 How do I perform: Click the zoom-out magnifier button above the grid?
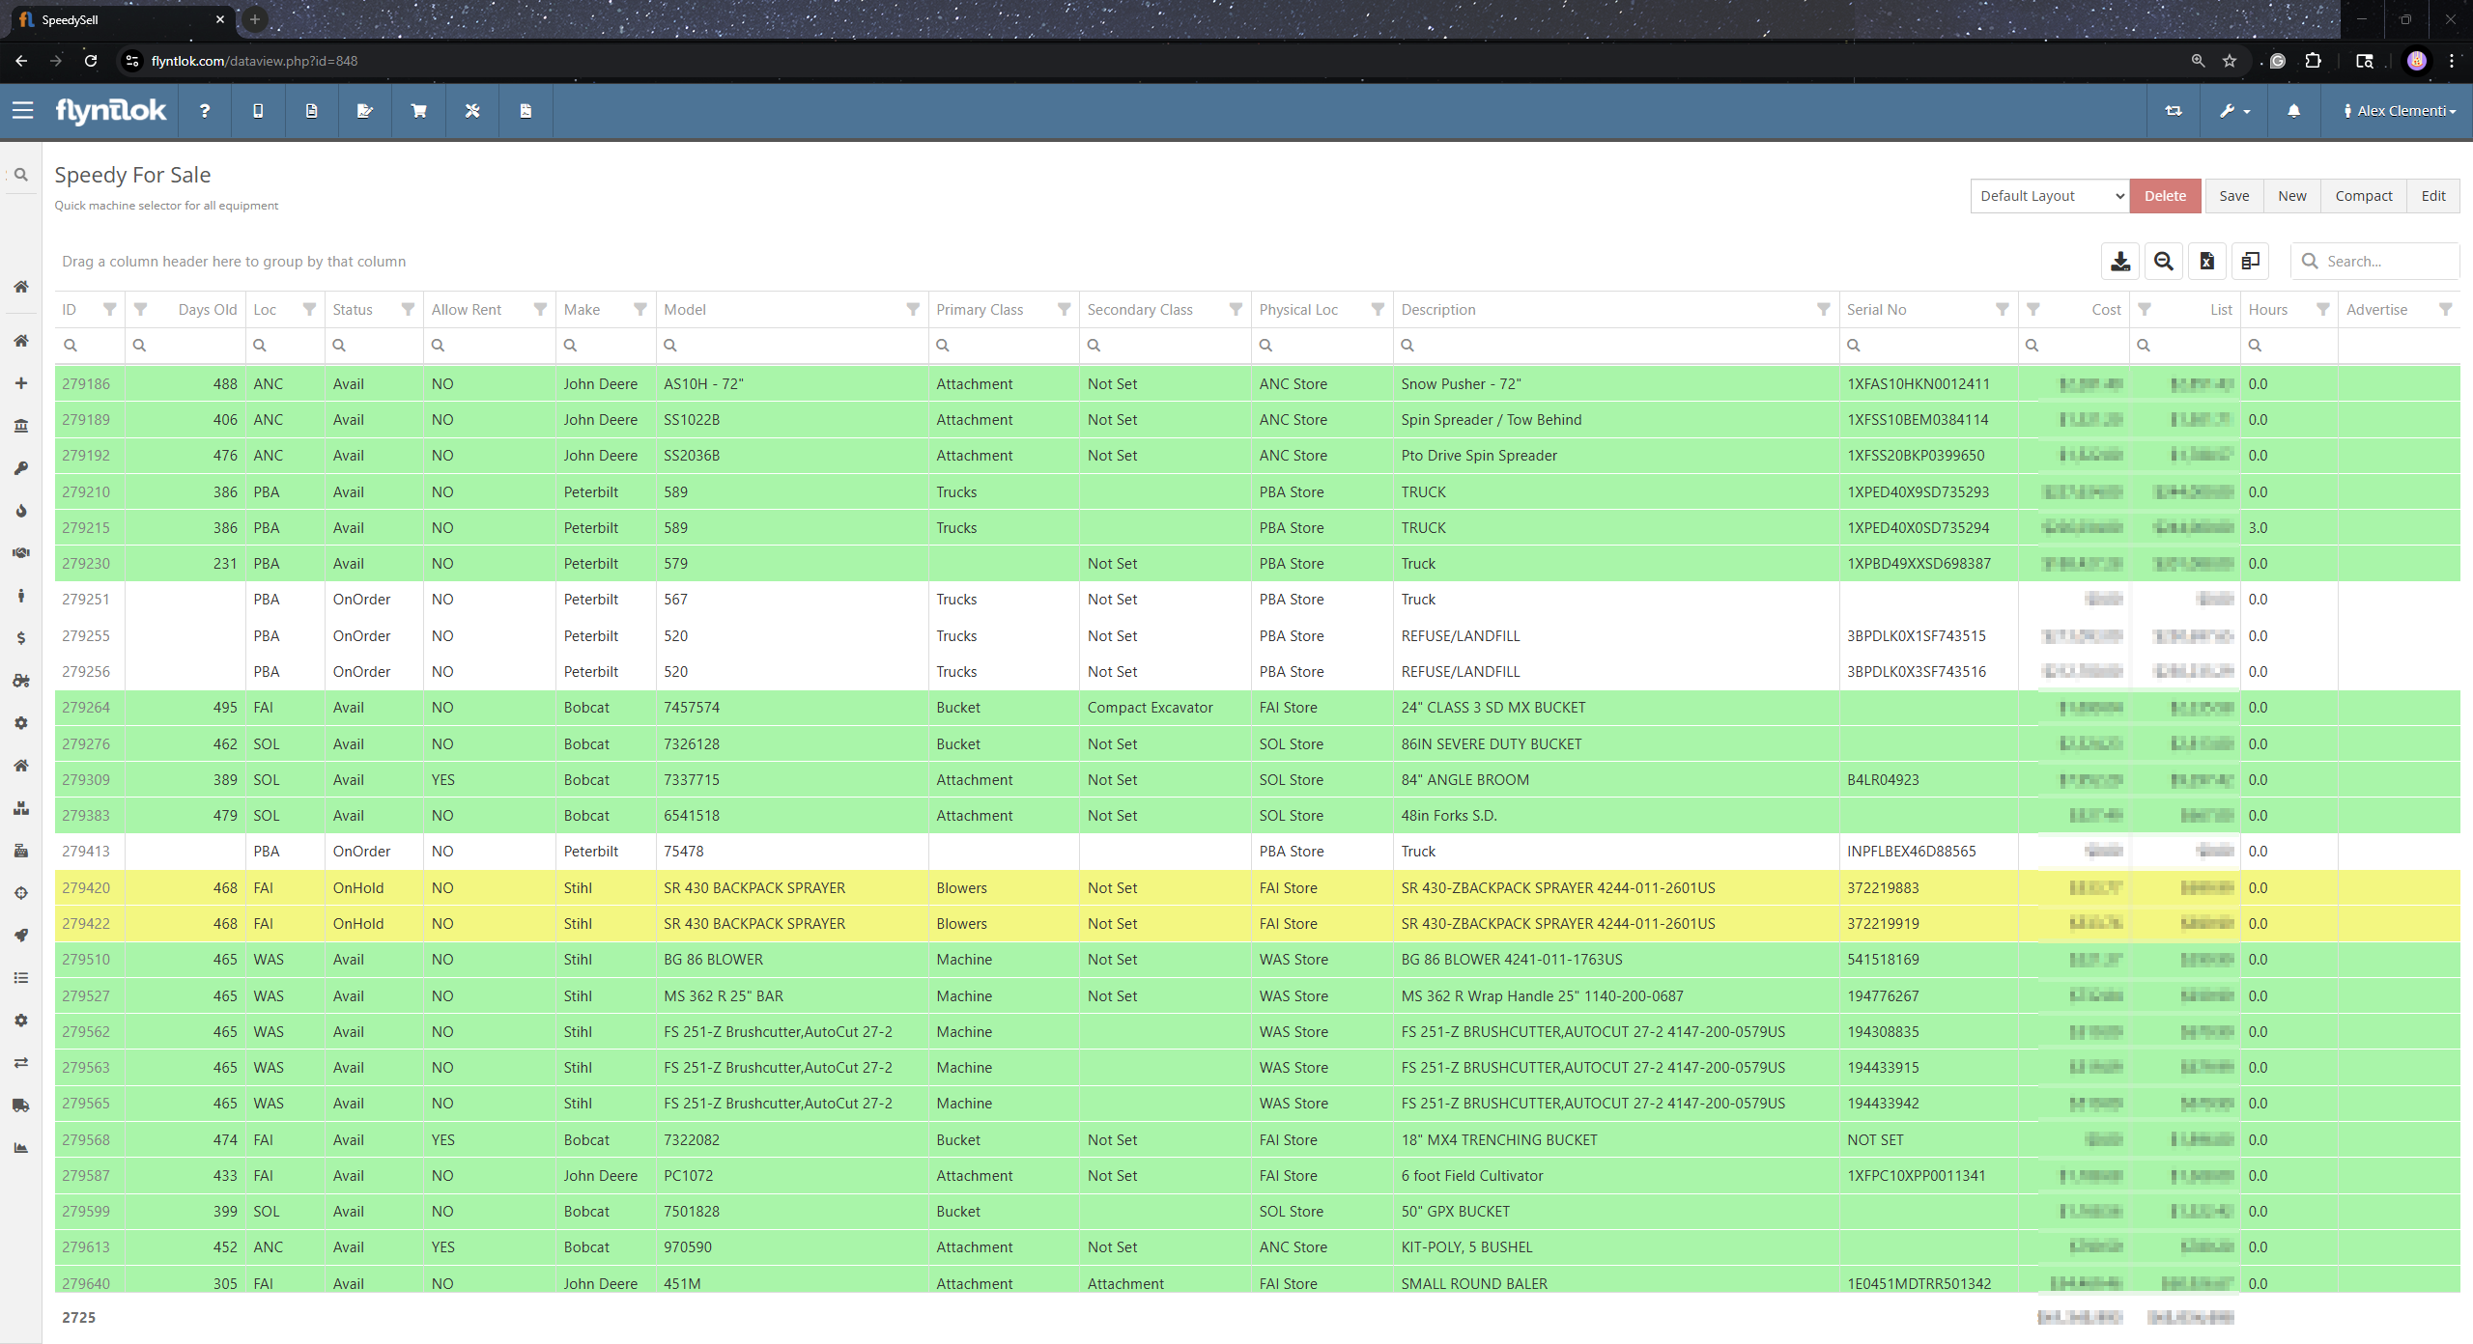(x=2164, y=261)
